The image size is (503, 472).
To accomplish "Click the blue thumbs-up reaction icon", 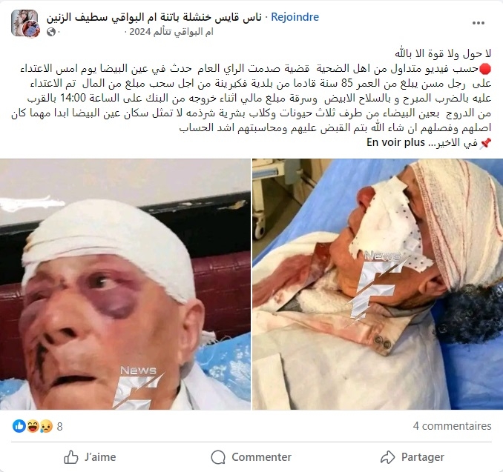I will [x=19, y=426].
